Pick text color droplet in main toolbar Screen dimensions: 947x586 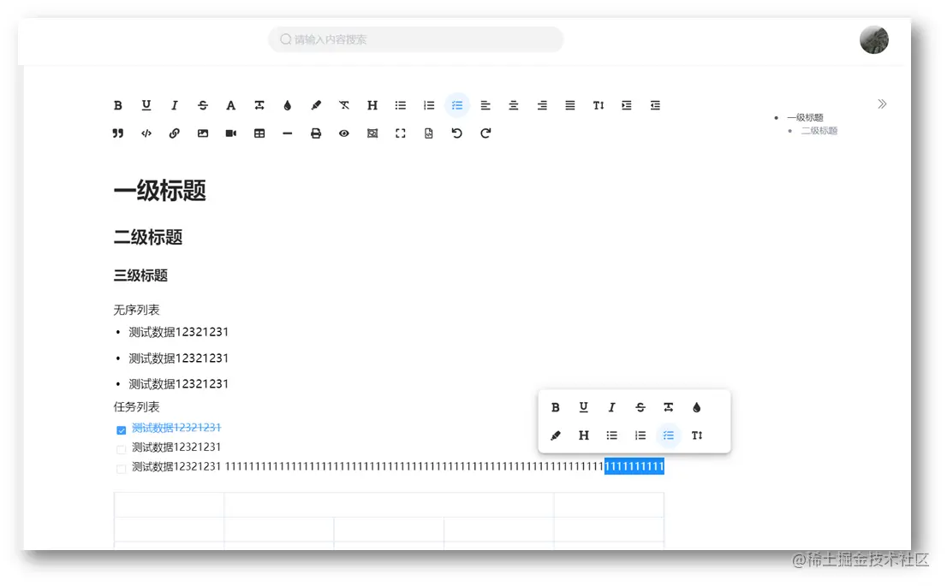tap(288, 105)
